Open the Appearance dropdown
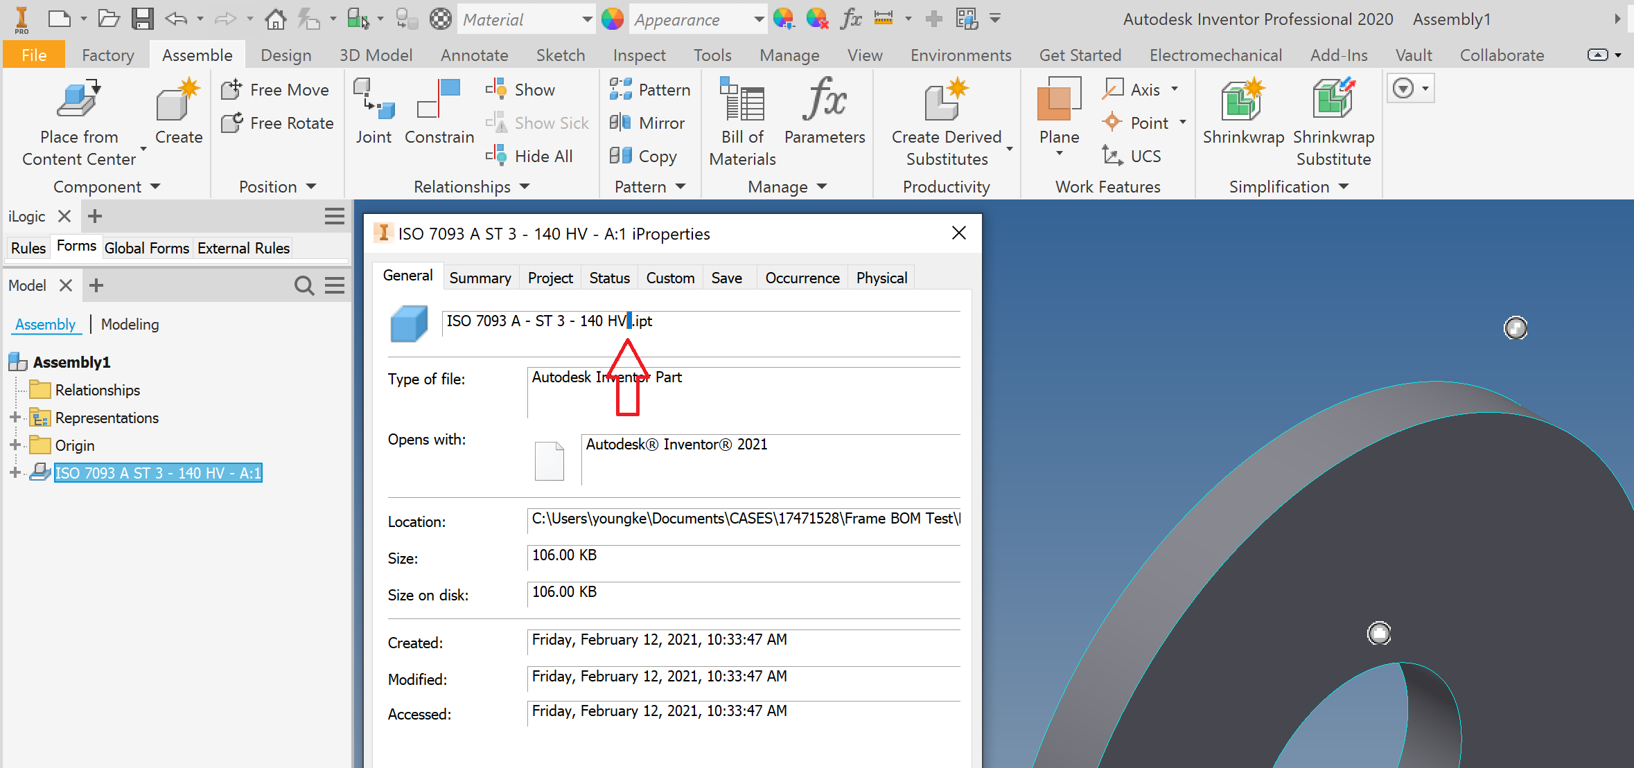This screenshot has height=768, width=1634. pyautogui.click(x=758, y=19)
